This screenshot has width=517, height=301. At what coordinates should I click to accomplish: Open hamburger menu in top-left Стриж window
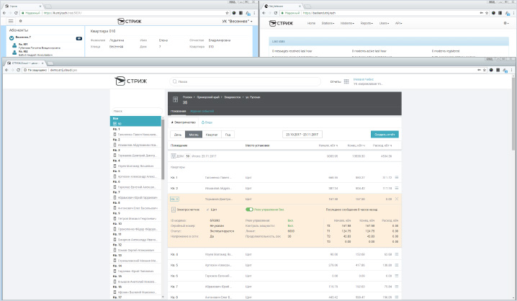[x=11, y=21]
